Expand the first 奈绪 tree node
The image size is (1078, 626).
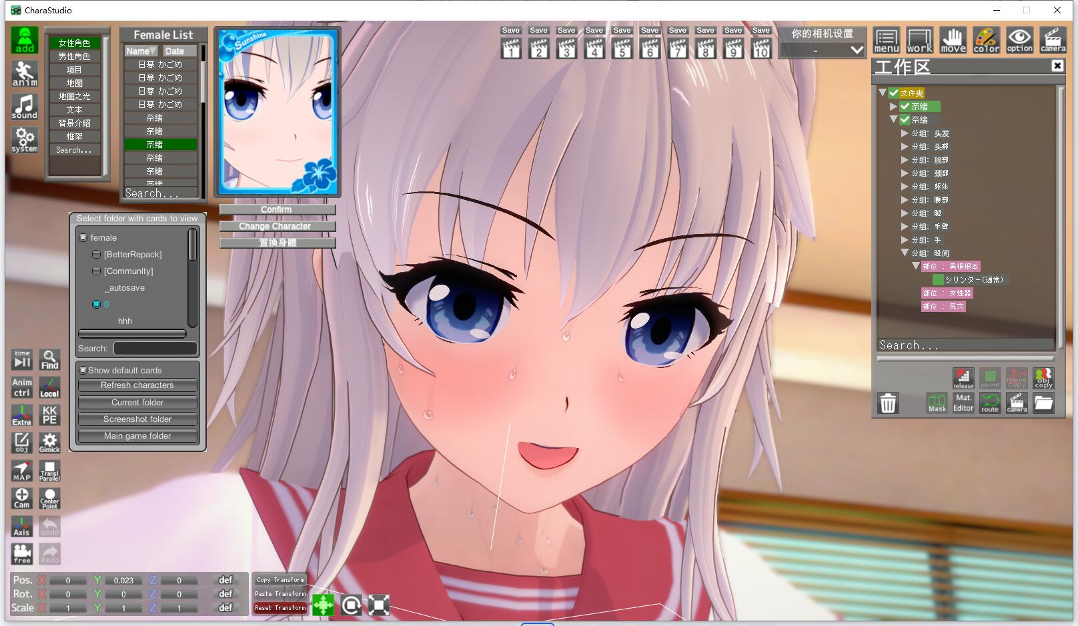pyautogui.click(x=893, y=106)
